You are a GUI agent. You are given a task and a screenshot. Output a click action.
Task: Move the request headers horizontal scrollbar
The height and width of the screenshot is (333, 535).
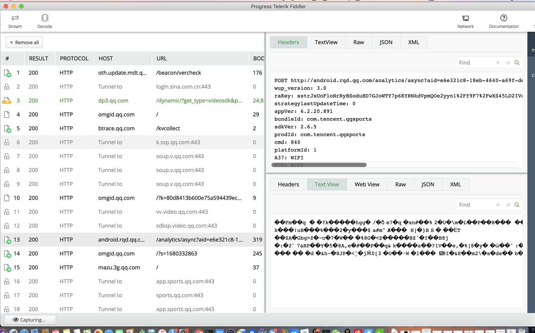[319, 165]
